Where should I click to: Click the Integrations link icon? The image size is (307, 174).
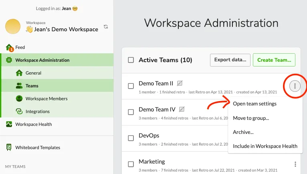(x=19, y=111)
